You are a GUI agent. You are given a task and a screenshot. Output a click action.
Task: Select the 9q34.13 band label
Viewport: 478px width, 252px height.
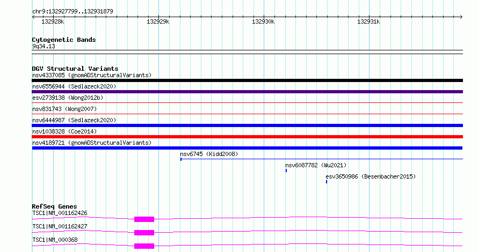(x=44, y=46)
